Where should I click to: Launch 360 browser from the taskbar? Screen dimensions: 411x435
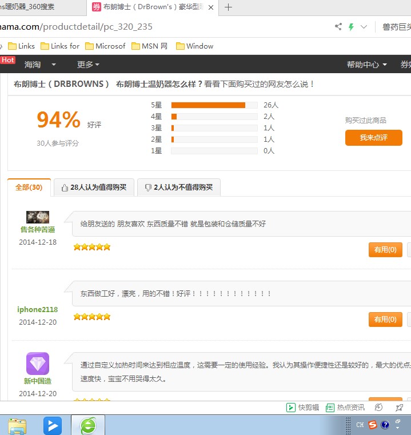point(88,425)
